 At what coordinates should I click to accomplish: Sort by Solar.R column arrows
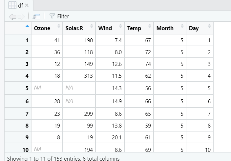[92, 26]
